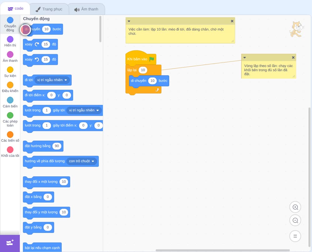
Task: Open the 'lướt trong' vị trí ngẫu nhiên dropdown
Action: pyautogui.click(x=84, y=110)
